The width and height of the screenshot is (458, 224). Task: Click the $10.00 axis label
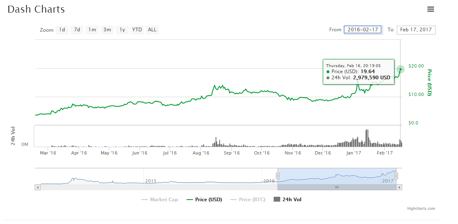point(416,94)
